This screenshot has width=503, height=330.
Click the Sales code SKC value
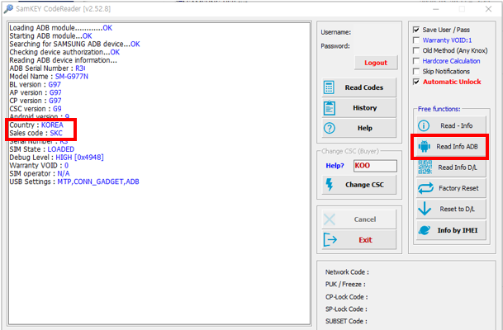point(56,133)
